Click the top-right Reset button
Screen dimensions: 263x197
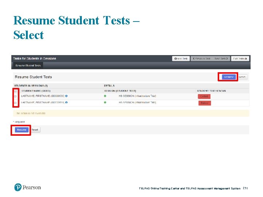coord(242,77)
